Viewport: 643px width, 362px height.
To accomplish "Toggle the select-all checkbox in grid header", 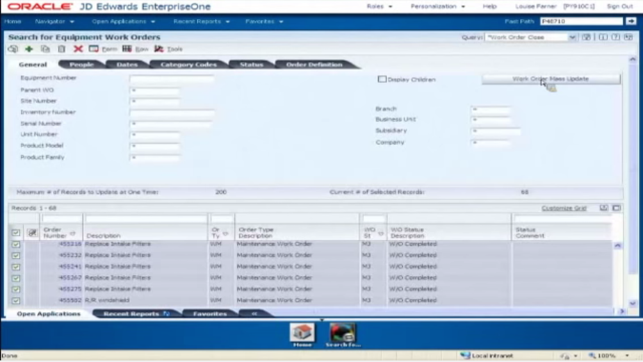I will tap(15, 233).
